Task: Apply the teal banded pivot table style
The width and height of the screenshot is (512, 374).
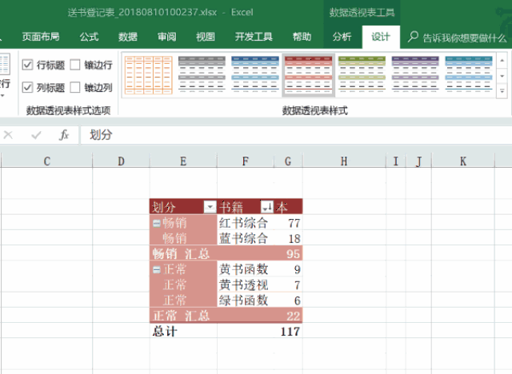Action: [x=469, y=75]
